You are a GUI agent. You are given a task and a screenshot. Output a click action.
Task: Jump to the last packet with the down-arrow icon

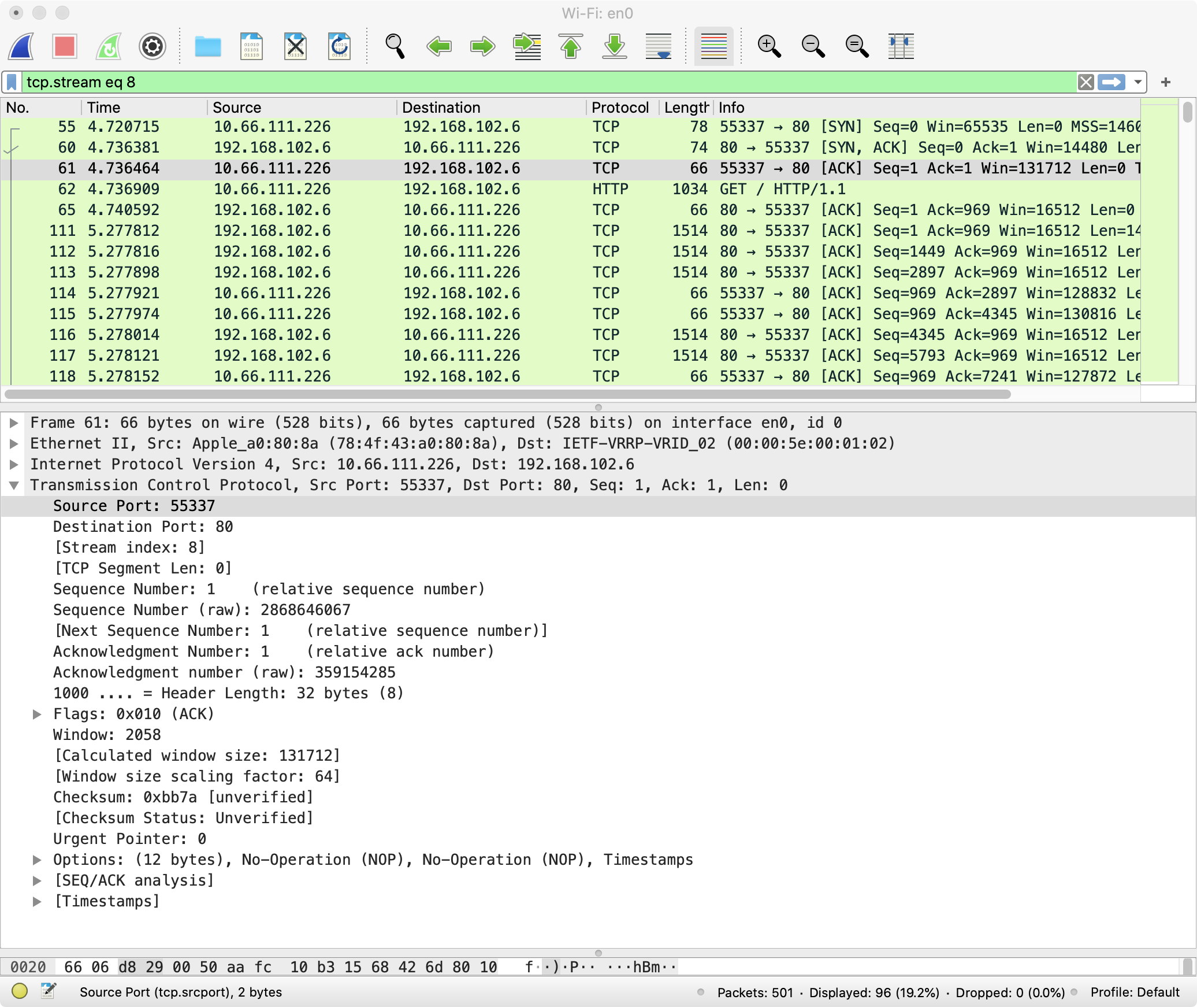(615, 46)
